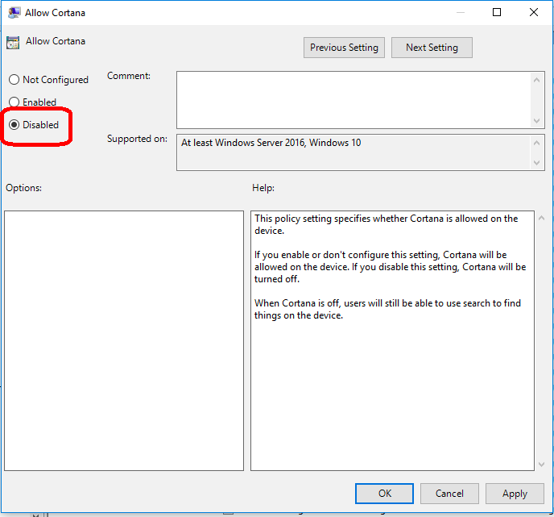Click help paragraph starting 'If you enable or don't configure'

pyautogui.click(x=390, y=267)
